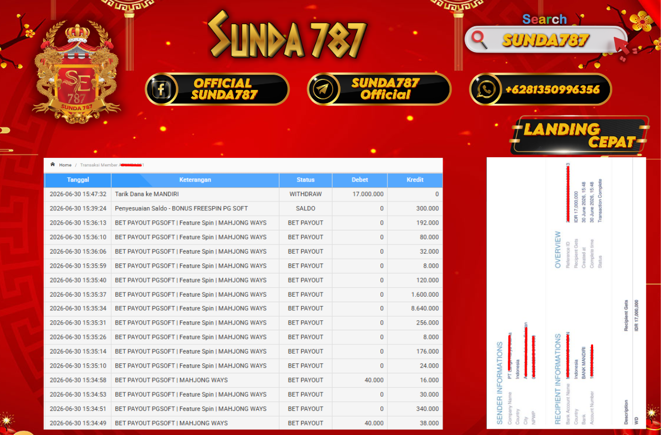Image resolution: width=661 pixels, height=435 pixels.
Task: Click the date 2026-06-30 15:34:58
Action: (x=78, y=380)
